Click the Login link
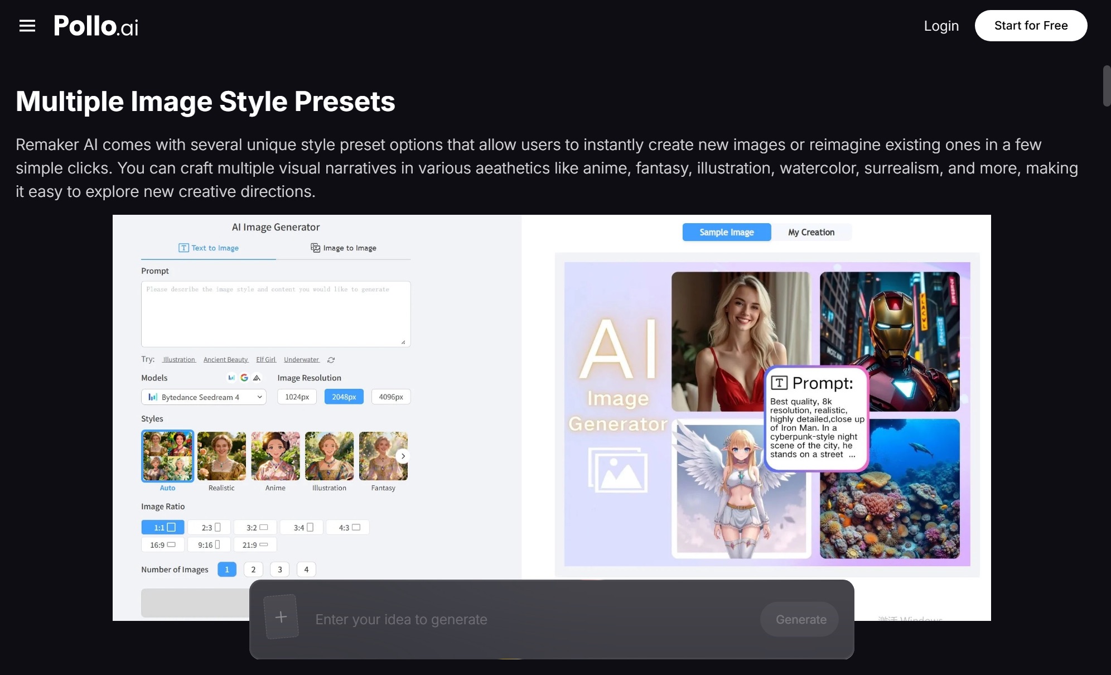The width and height of the screenshot is (1111, 675). [941, 26]
